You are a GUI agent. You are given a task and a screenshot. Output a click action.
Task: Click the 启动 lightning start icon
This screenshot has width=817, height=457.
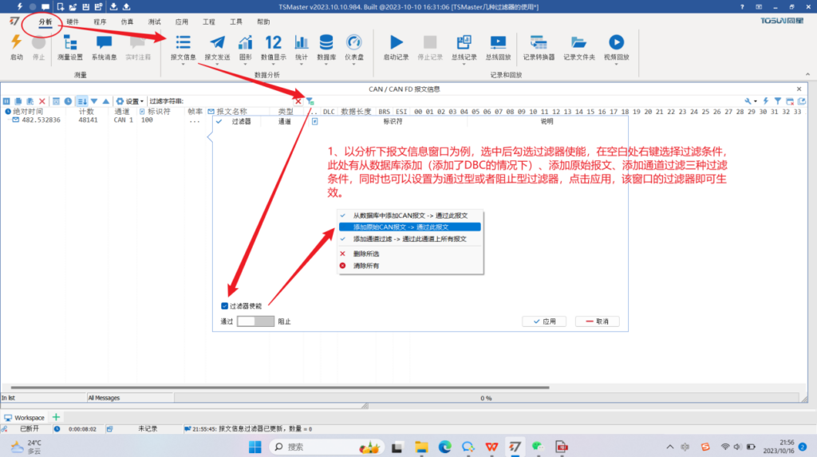click(16, 46)
